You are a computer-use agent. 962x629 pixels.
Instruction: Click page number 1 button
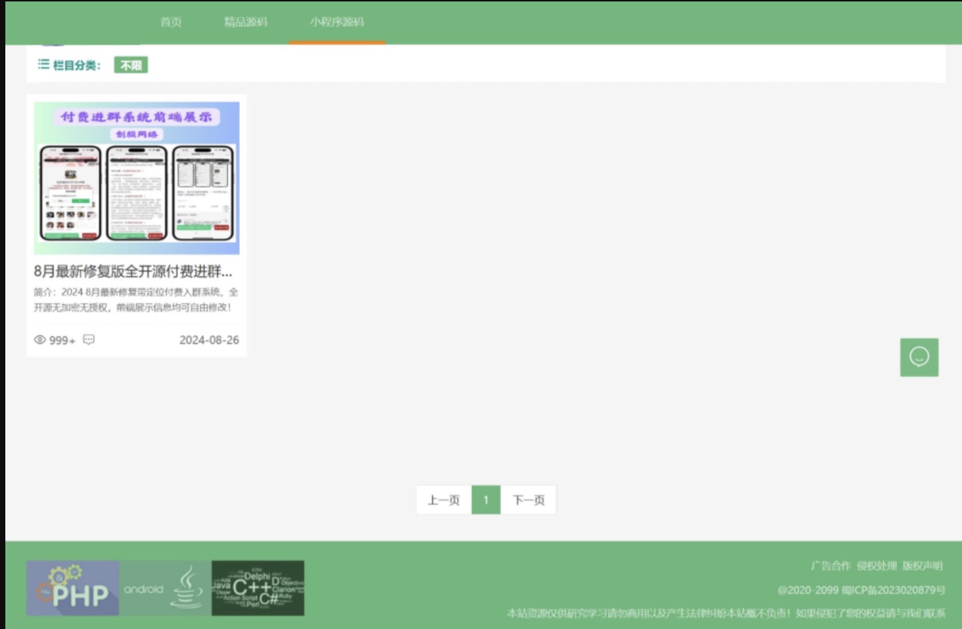click(485, 500)
